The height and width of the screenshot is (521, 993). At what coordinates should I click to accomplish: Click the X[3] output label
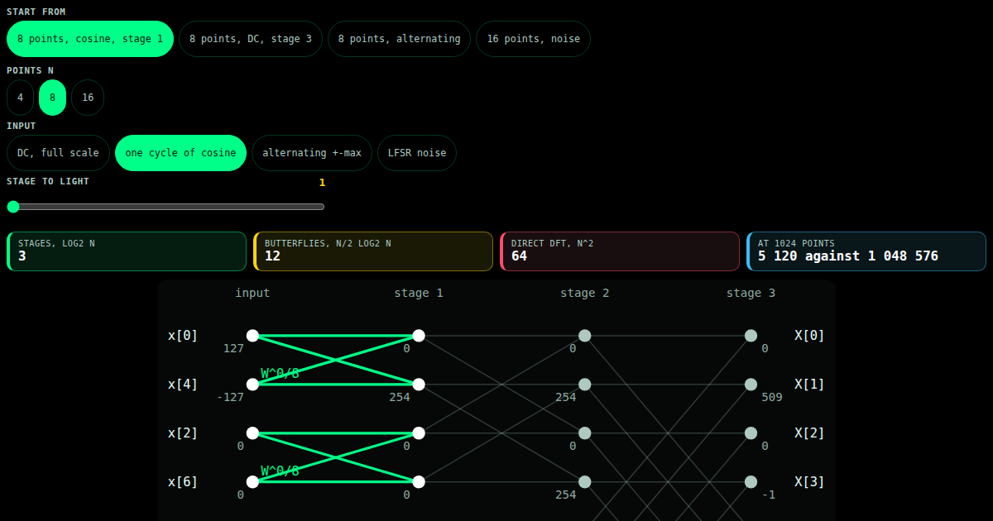pos(809,481)
